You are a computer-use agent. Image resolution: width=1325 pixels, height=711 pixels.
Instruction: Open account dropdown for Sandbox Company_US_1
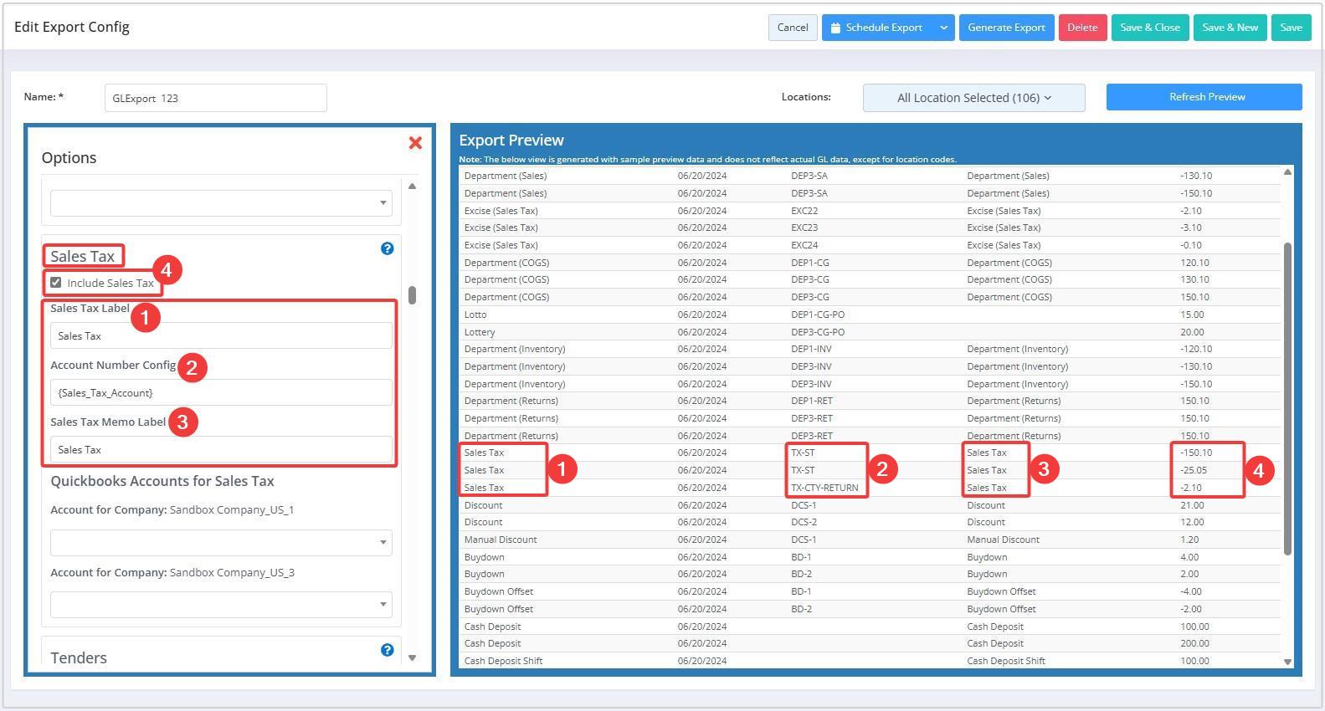click(x=221, y=542)
